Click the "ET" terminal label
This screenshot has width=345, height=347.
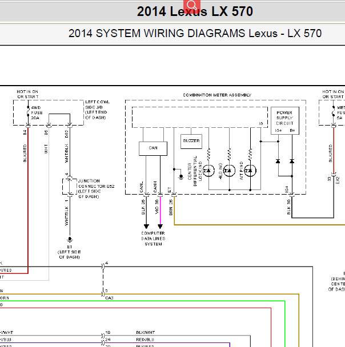170,190
